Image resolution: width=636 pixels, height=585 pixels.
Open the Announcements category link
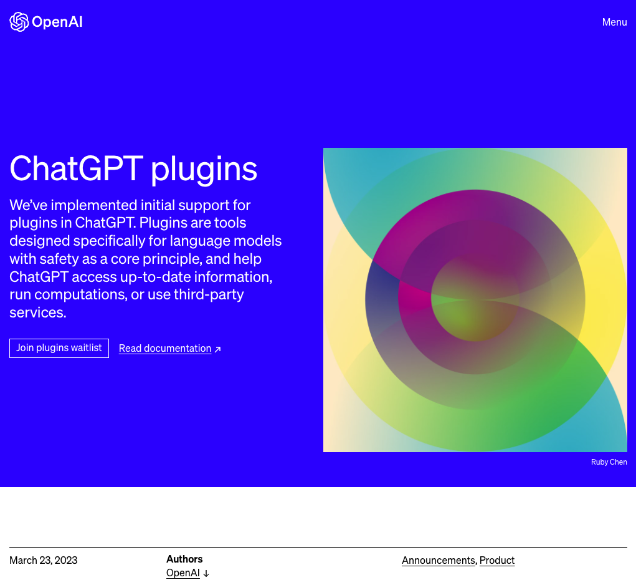click(439, 560)
